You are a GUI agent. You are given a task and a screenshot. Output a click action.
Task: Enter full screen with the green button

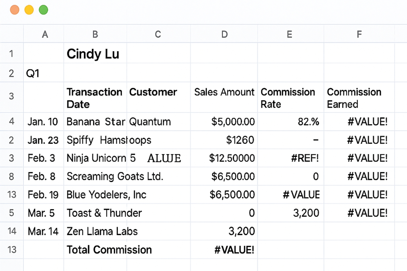(43, 10)
